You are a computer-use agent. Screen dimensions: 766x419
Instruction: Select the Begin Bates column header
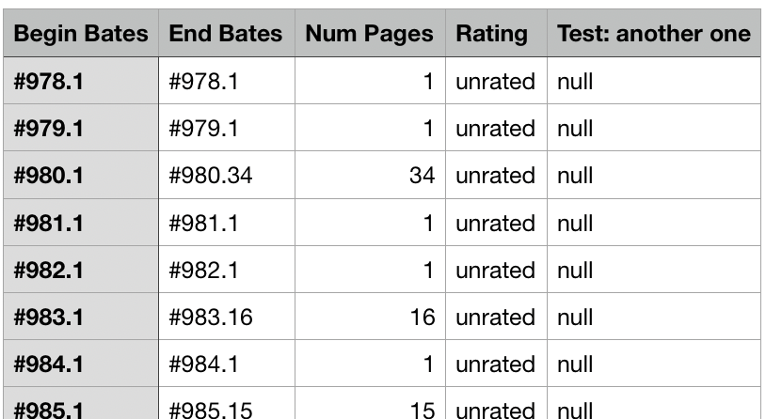pos(81,33)
